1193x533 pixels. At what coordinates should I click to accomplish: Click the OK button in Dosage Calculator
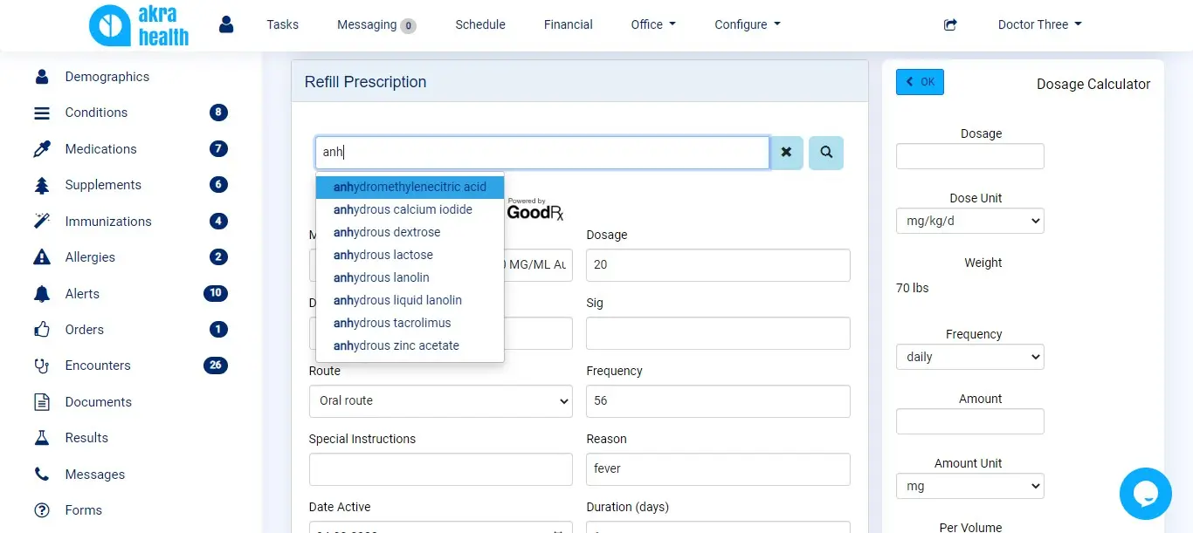[x=919, y=80]
